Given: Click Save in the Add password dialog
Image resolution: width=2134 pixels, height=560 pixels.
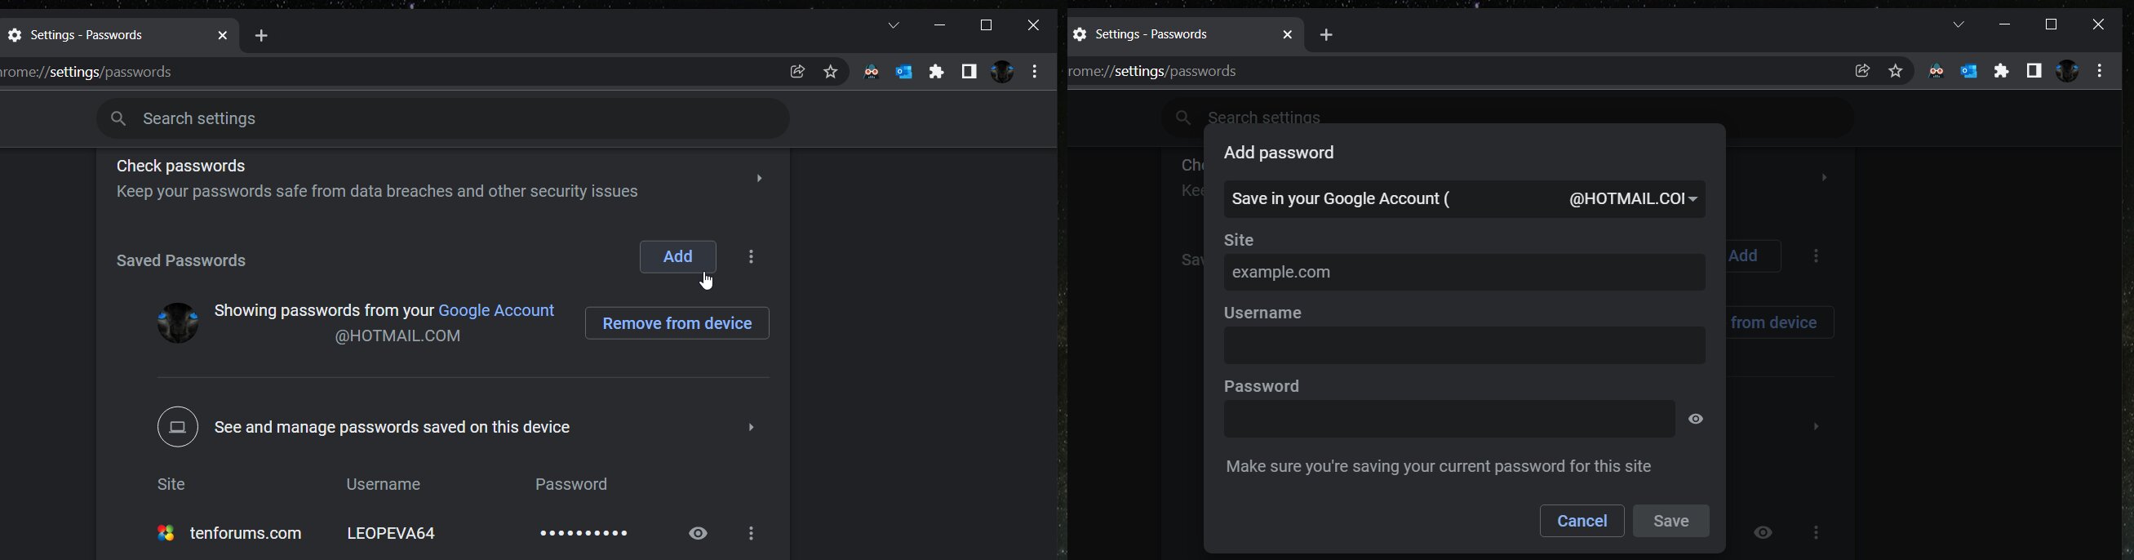Looking at the screenshot, I should [x=1671, y=521].
